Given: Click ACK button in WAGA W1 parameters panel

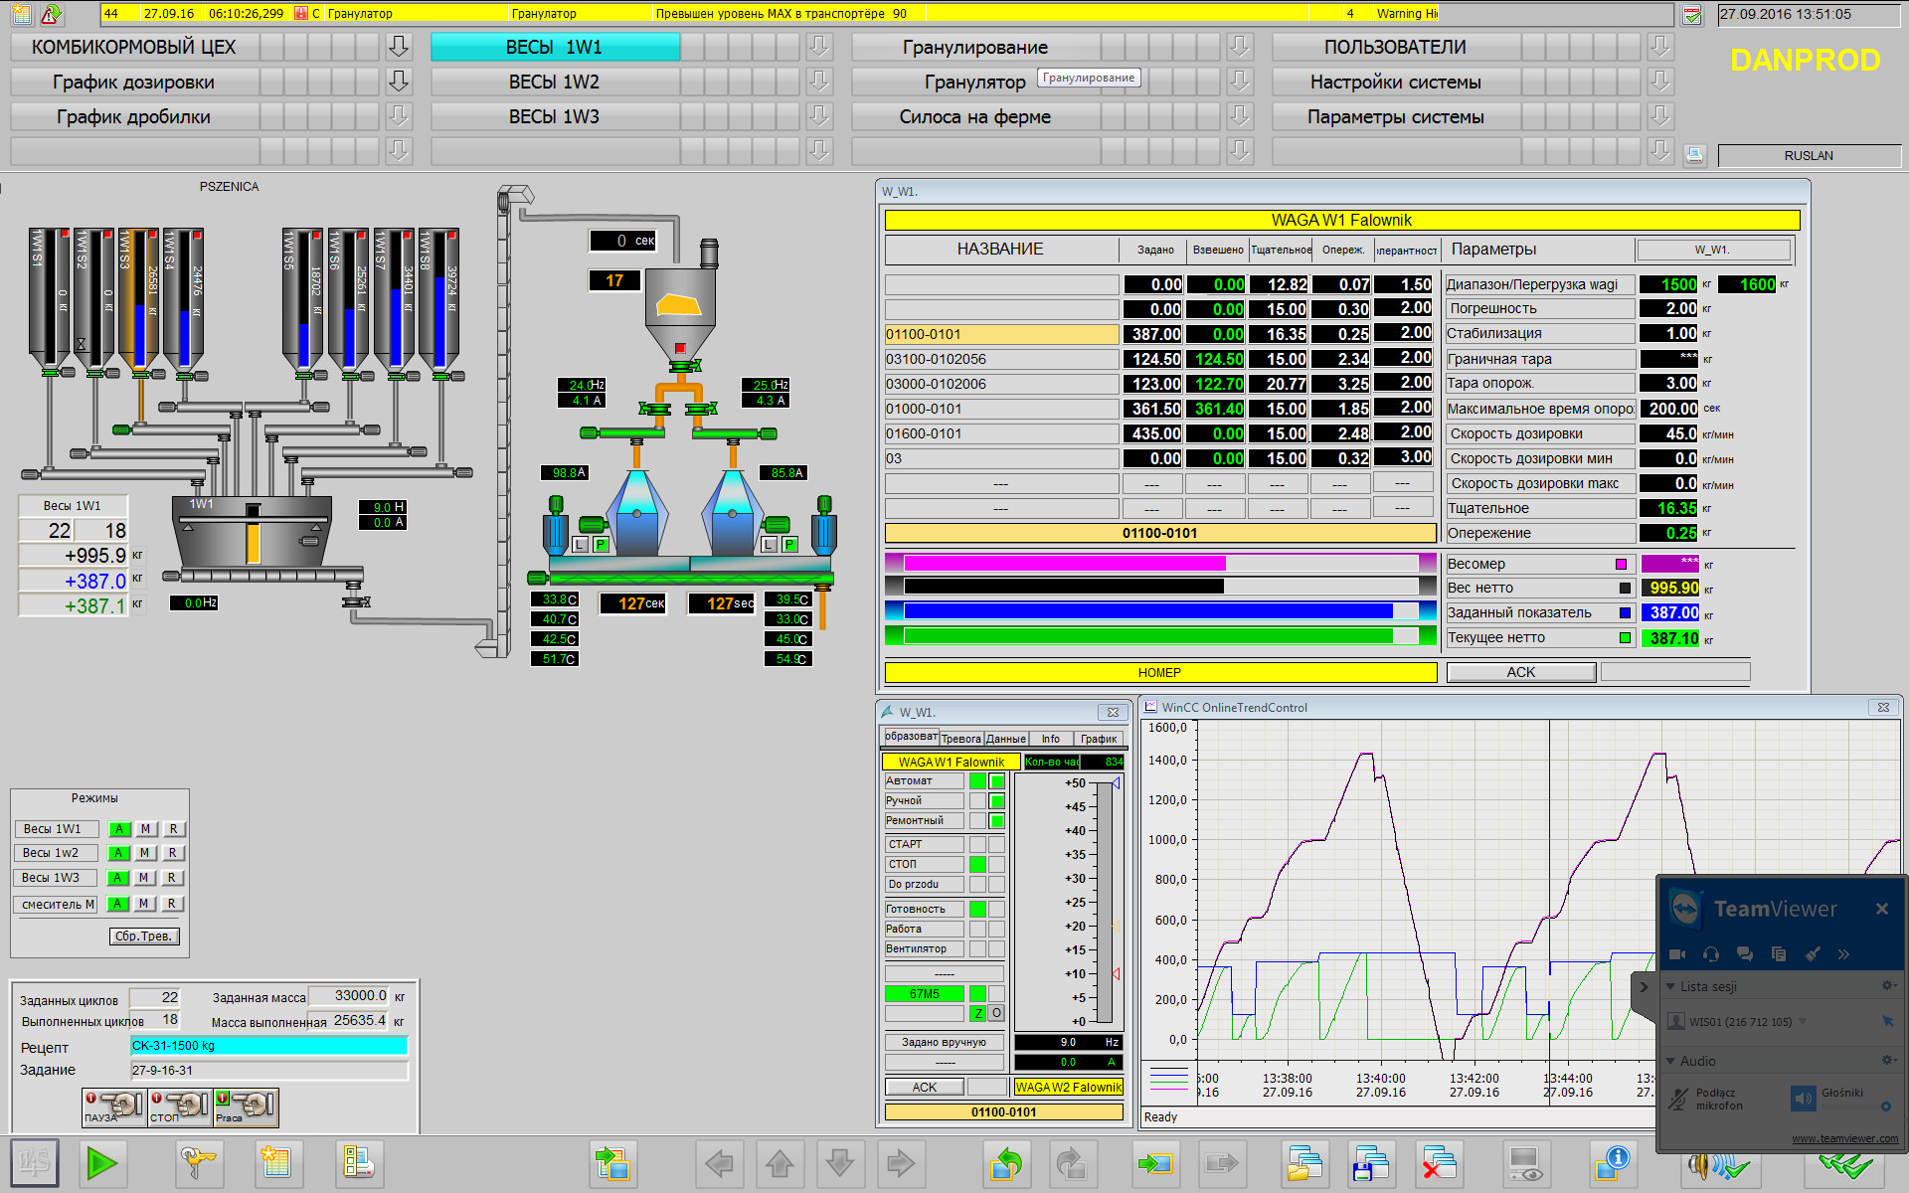Looking at the screenshot, I should pos(1521,673).
